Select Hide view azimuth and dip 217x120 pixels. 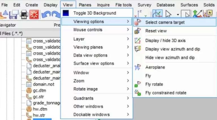point(170,58)
